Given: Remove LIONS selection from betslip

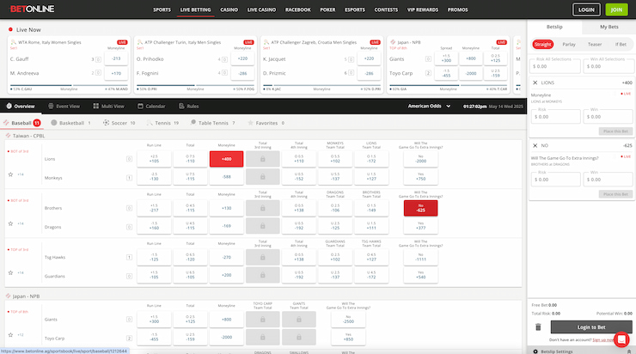Looking at the screenshot, I should (x=535, y=82).
